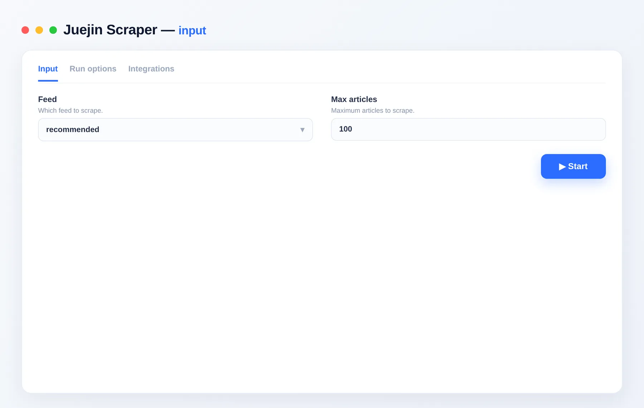Click the blue 'input' title link
Screen dimensions: 644x408
[x=192, y=30]
